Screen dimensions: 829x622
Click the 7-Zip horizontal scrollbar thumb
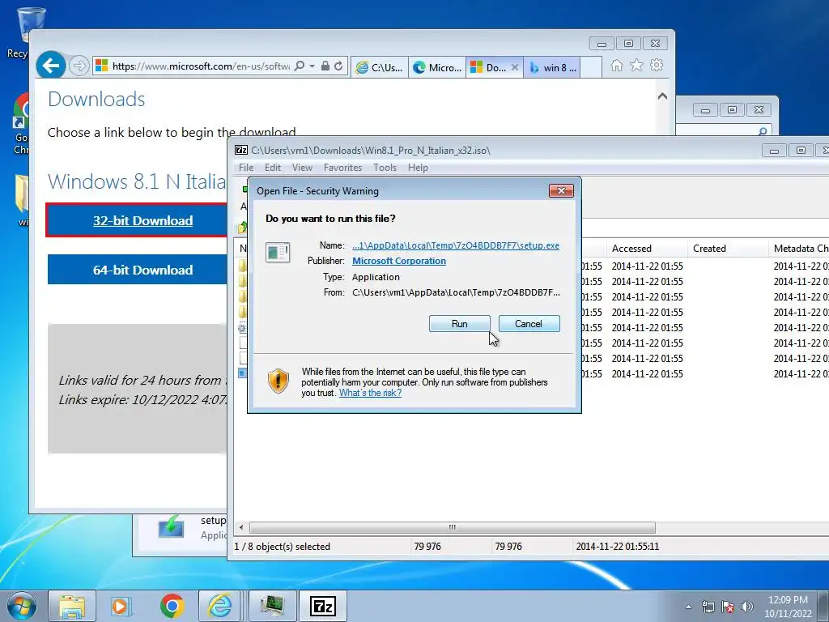[x=452, y=527]
